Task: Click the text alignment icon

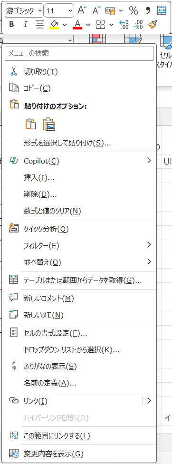Action: [39, 25]
